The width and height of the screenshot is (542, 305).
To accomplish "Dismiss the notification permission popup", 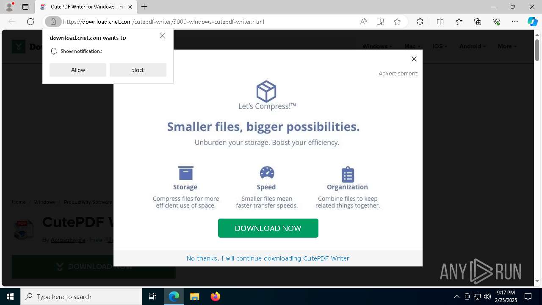I will 162,36.
